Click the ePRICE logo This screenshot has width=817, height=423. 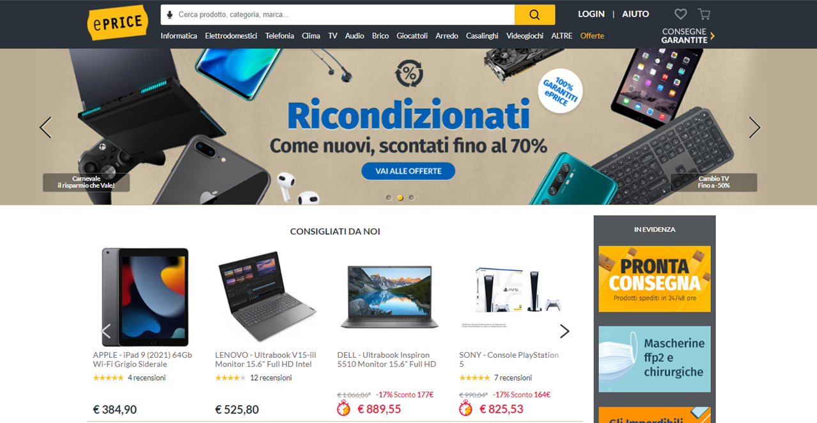pyautogui.click(x=118, y=23)
